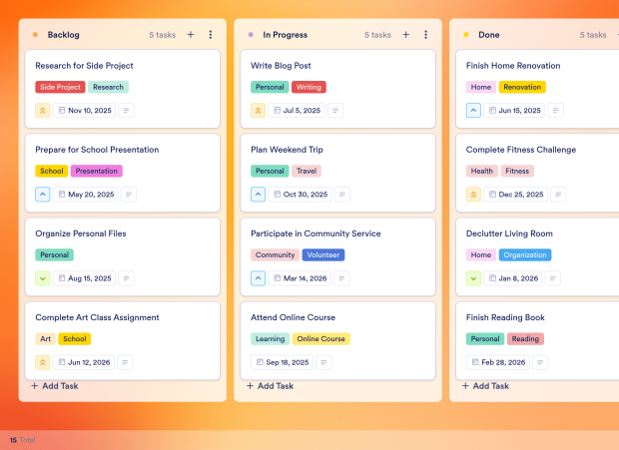
Task: Click the Volunteer tag
Action: pyautogui.click(x=323, y=255)
